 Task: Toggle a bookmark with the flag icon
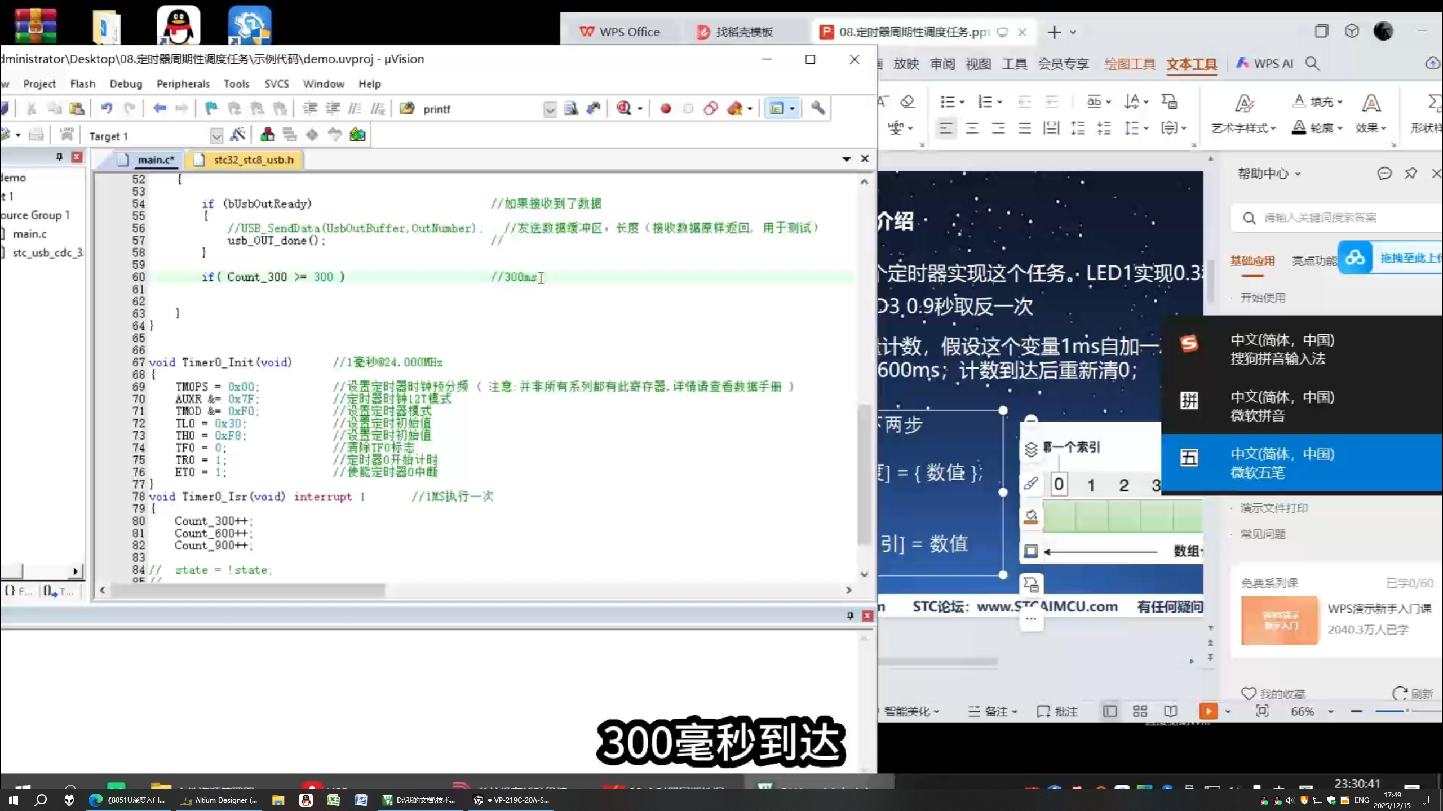[211, 108]
